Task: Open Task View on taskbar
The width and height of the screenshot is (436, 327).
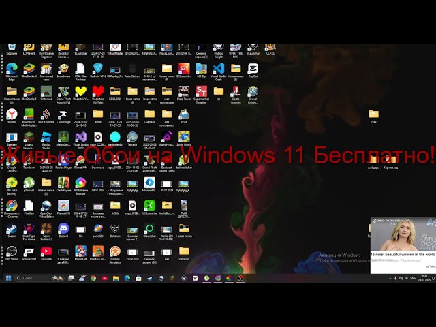Action: pyautogui.click(x=71, y=278)
